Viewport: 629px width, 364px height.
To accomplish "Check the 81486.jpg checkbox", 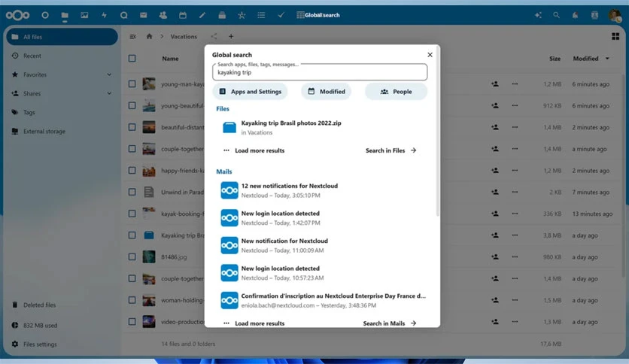I will tap(132, 257).
